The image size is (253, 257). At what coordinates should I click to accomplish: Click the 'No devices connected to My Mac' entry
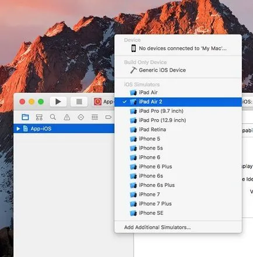tap(178, 48)
